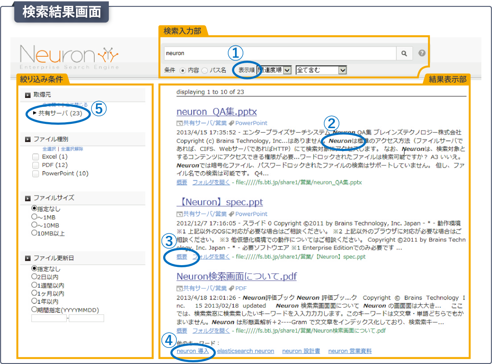The image size is (492, 364).
Task: Choose the ～10MB file size option
Action: (34, 225)
